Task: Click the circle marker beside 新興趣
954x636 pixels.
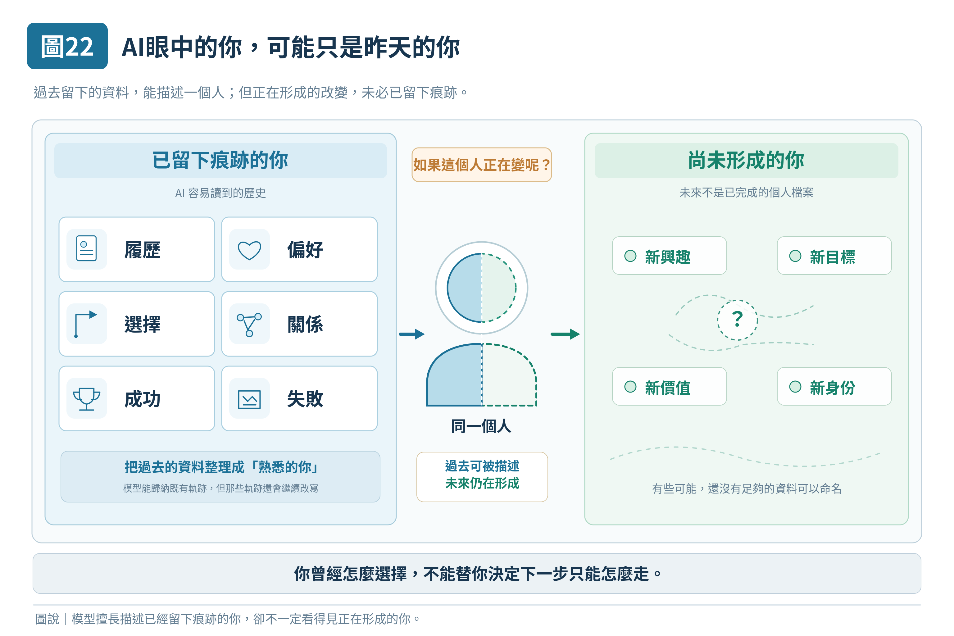Action: [630, 256]
